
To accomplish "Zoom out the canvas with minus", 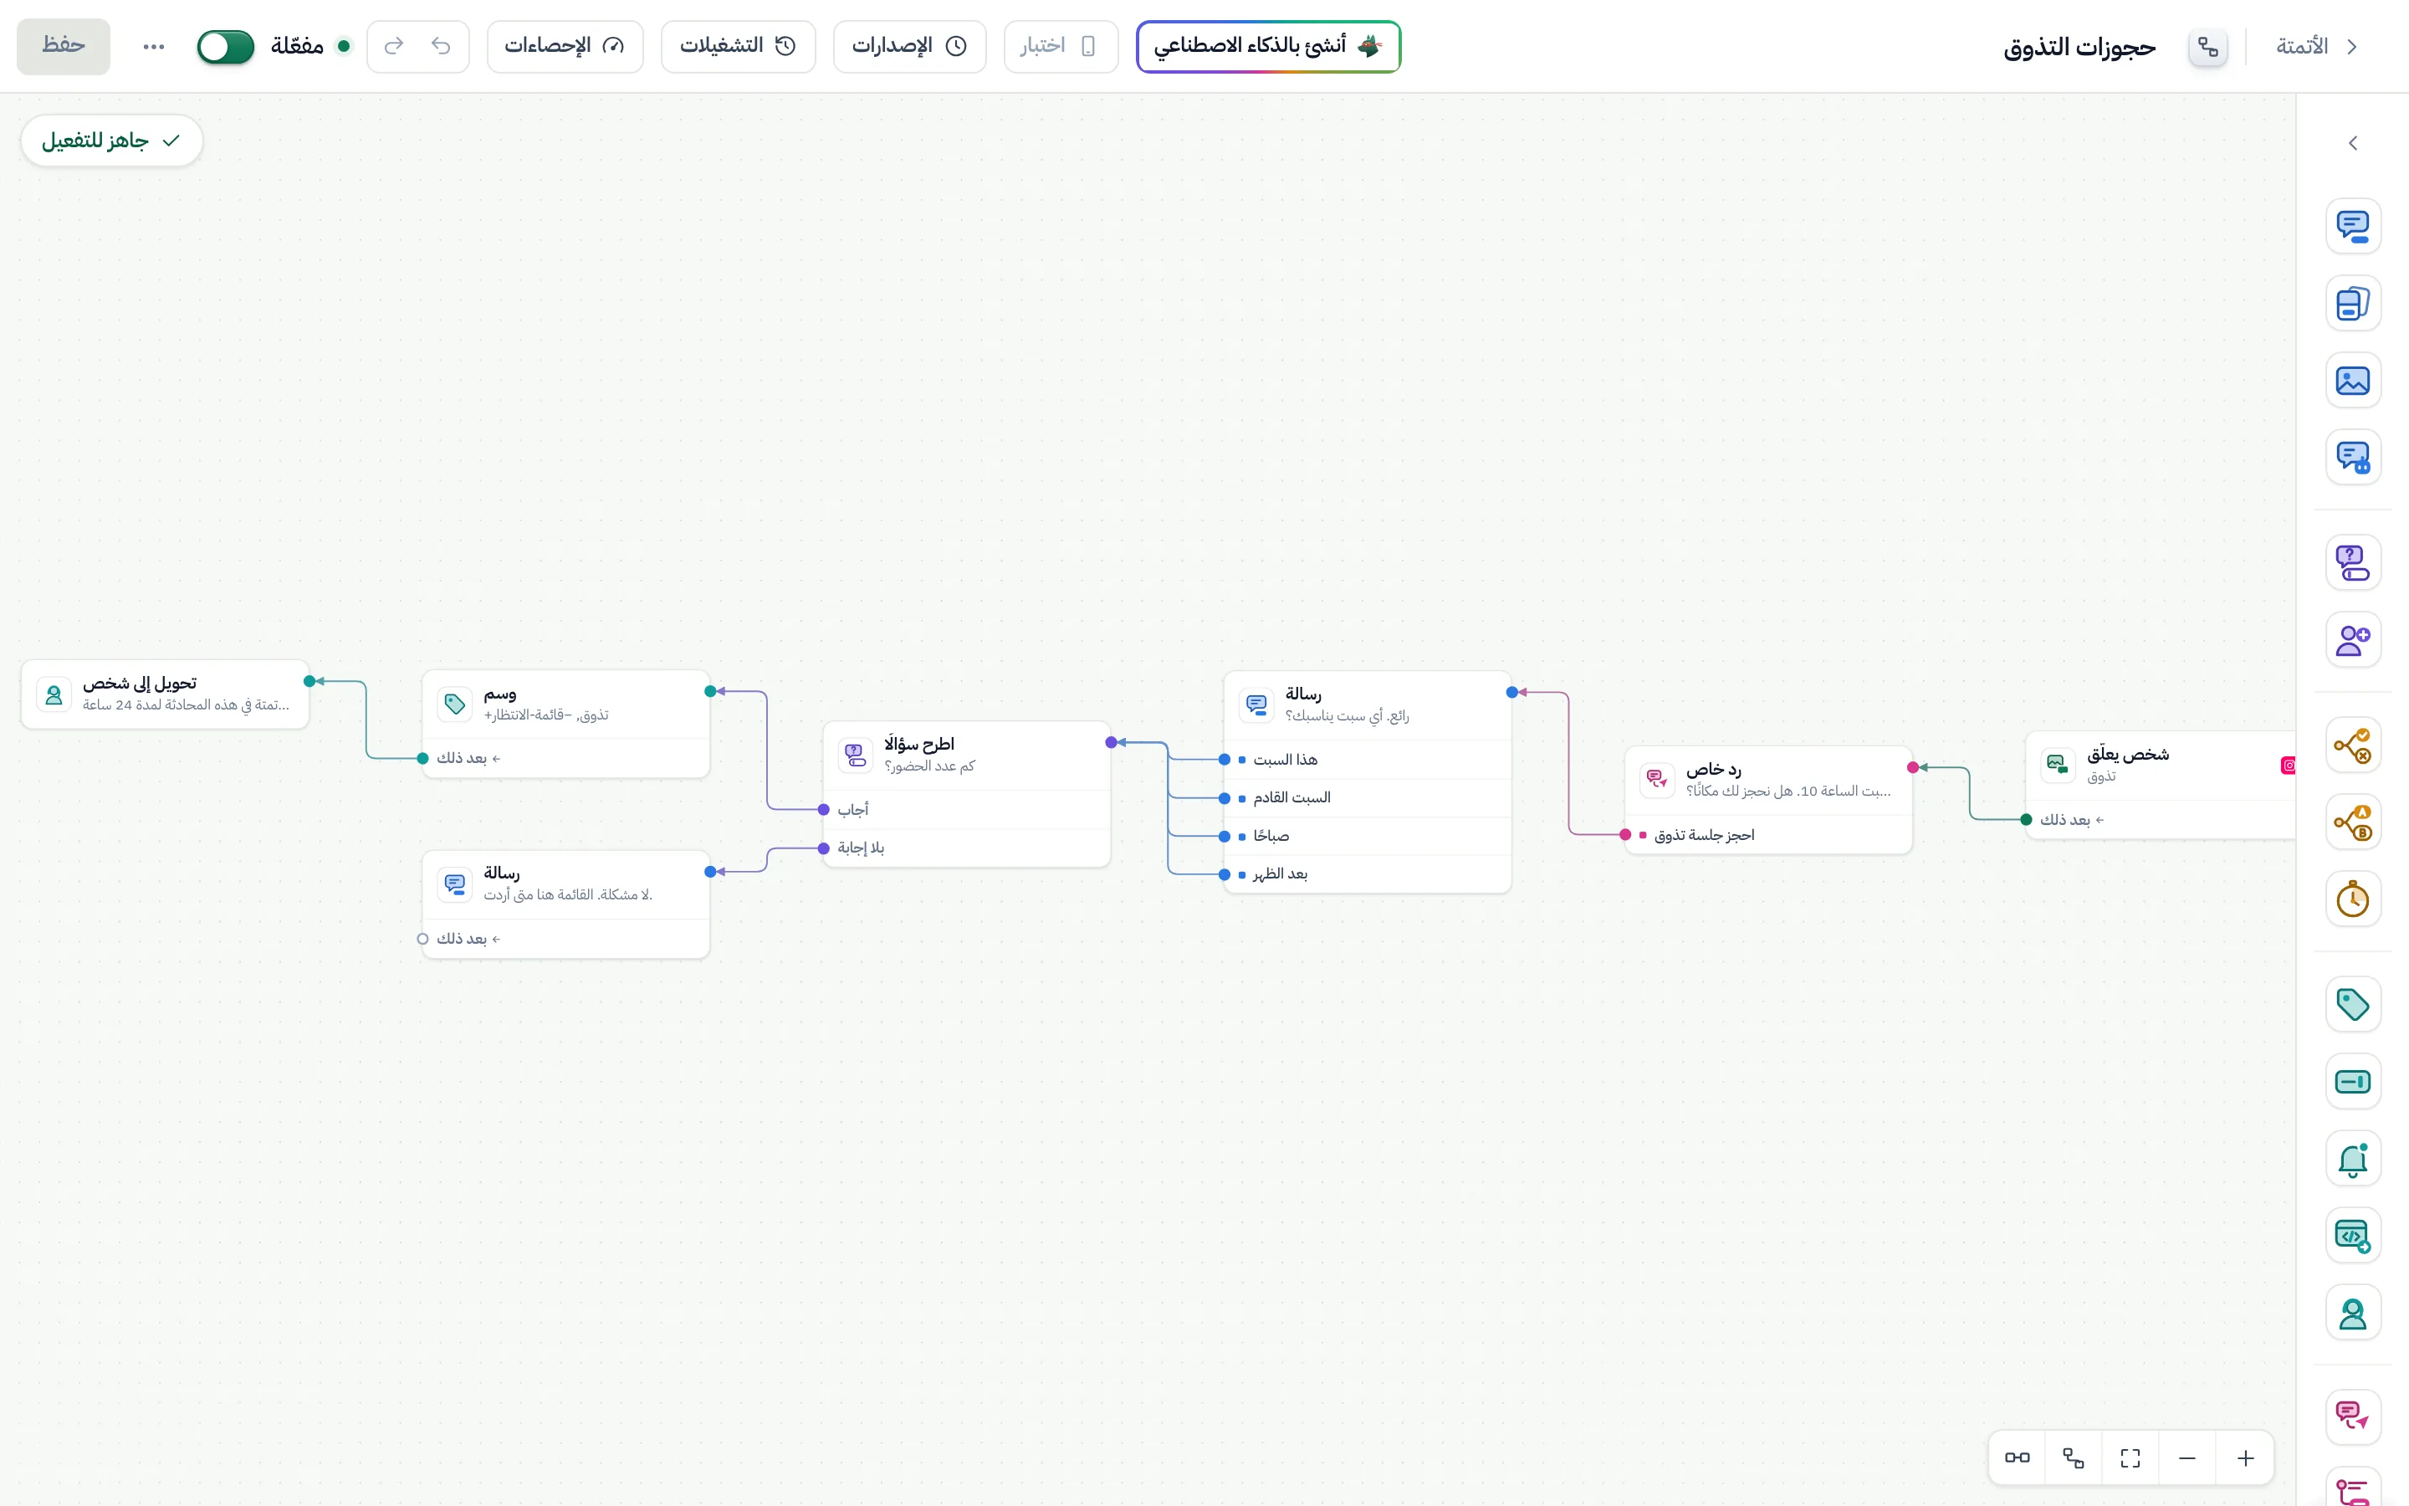I will 2187,1458.
